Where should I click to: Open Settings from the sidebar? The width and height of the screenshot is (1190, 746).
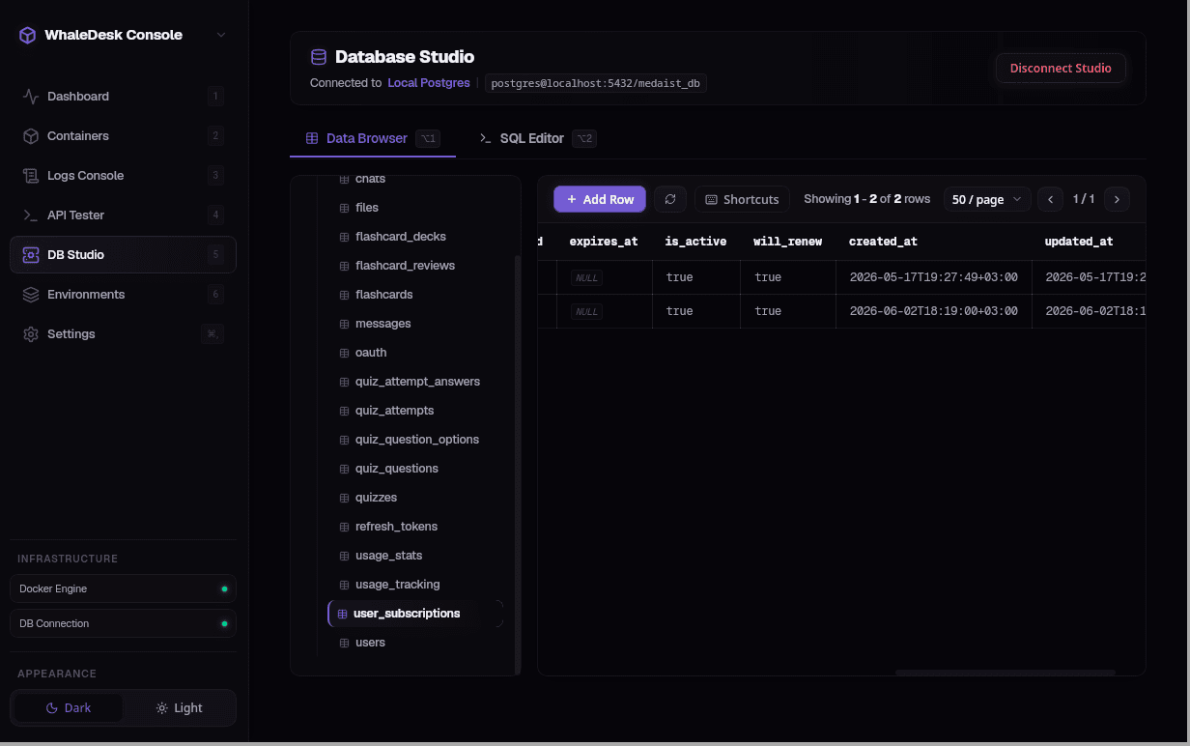(x=123, y=334)
